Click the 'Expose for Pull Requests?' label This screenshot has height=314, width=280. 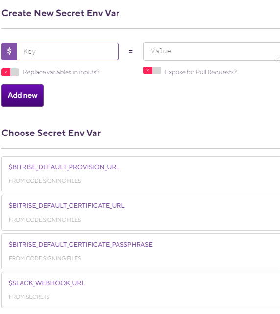[x=201, y=72]
